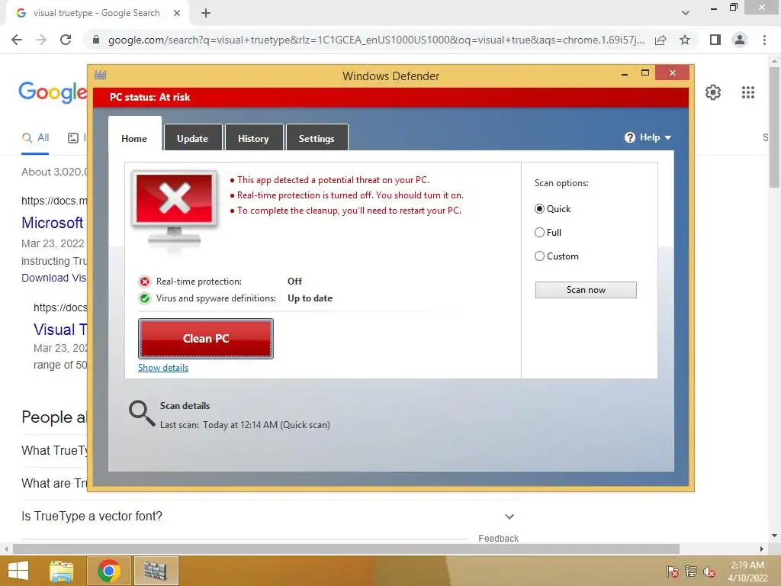Image resolution: width=781 pixels, height=586 pixels.
Task: Click the vertical scrollbar down arrow
Action: click(x=775, y=536)
